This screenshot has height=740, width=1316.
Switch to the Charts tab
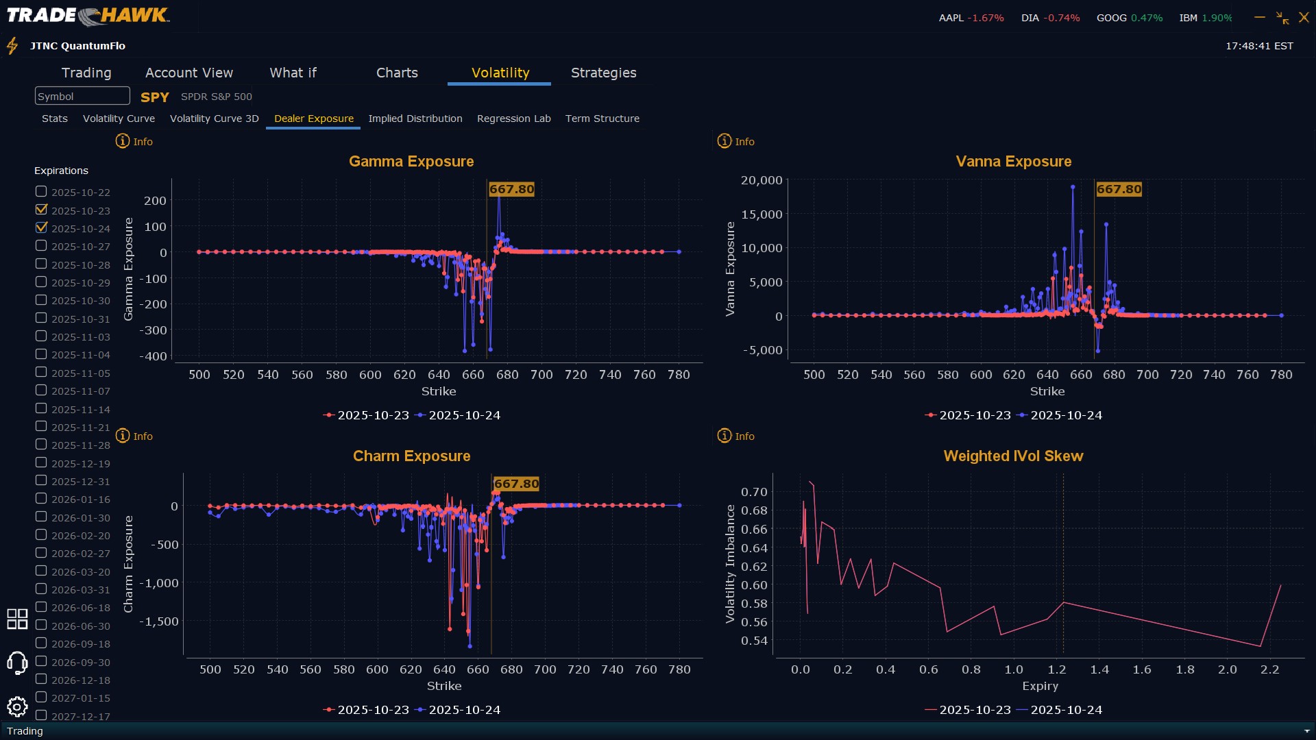click(397, 73)
